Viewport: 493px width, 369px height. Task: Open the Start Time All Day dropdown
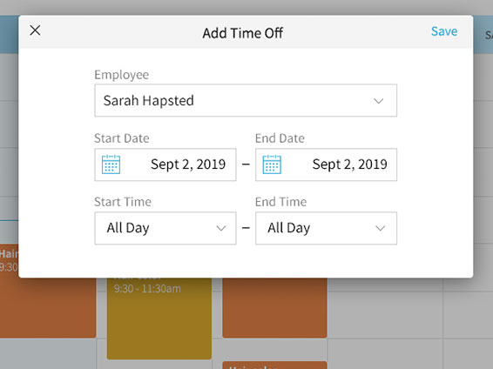[165, 228]
